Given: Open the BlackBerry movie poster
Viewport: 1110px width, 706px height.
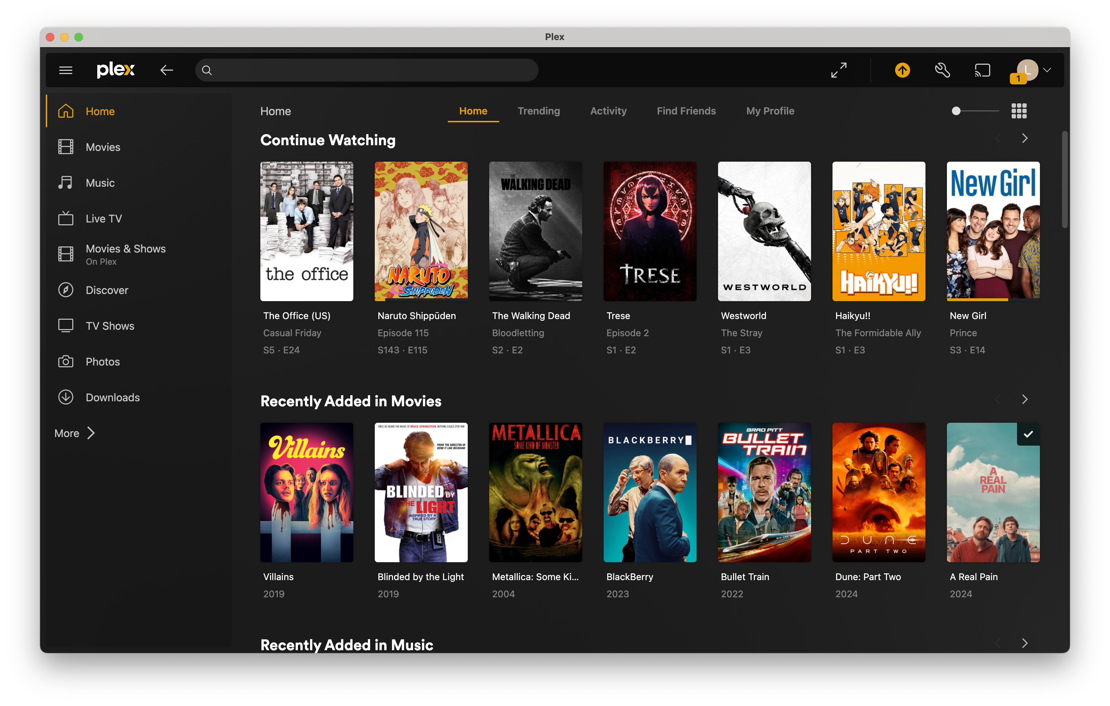Looking at the screenshot, I should tap(649, 492).
